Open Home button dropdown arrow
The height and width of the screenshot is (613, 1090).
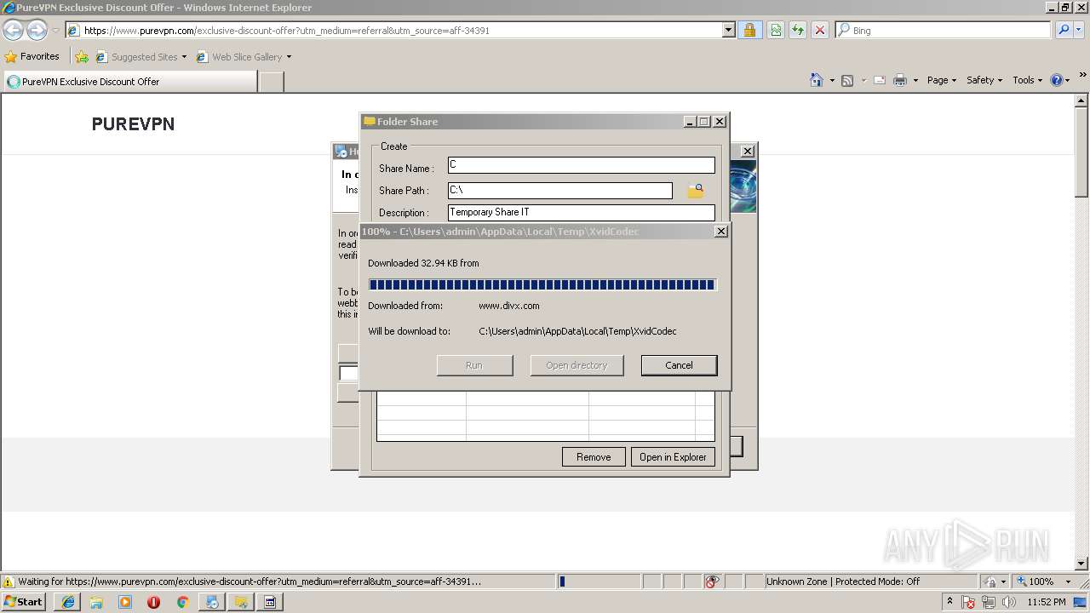tap(832, 80)
